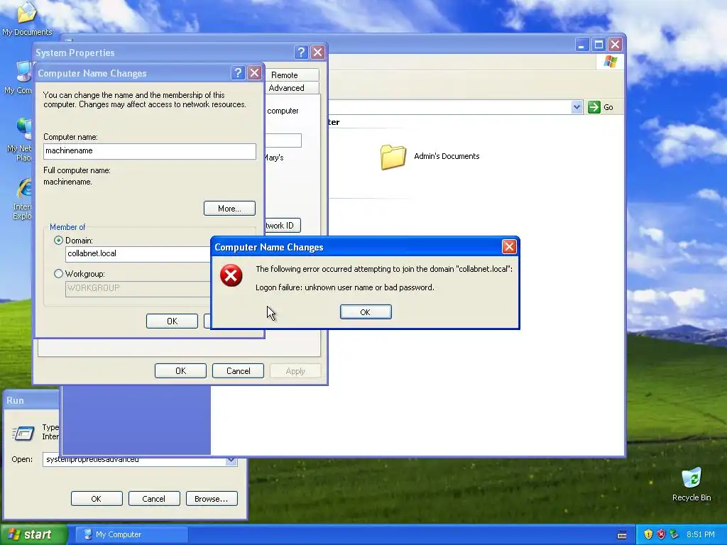This screenshot has width=727, height=545.
Task: Click Browse... in the Run dialog
Action: pos(212,499)
